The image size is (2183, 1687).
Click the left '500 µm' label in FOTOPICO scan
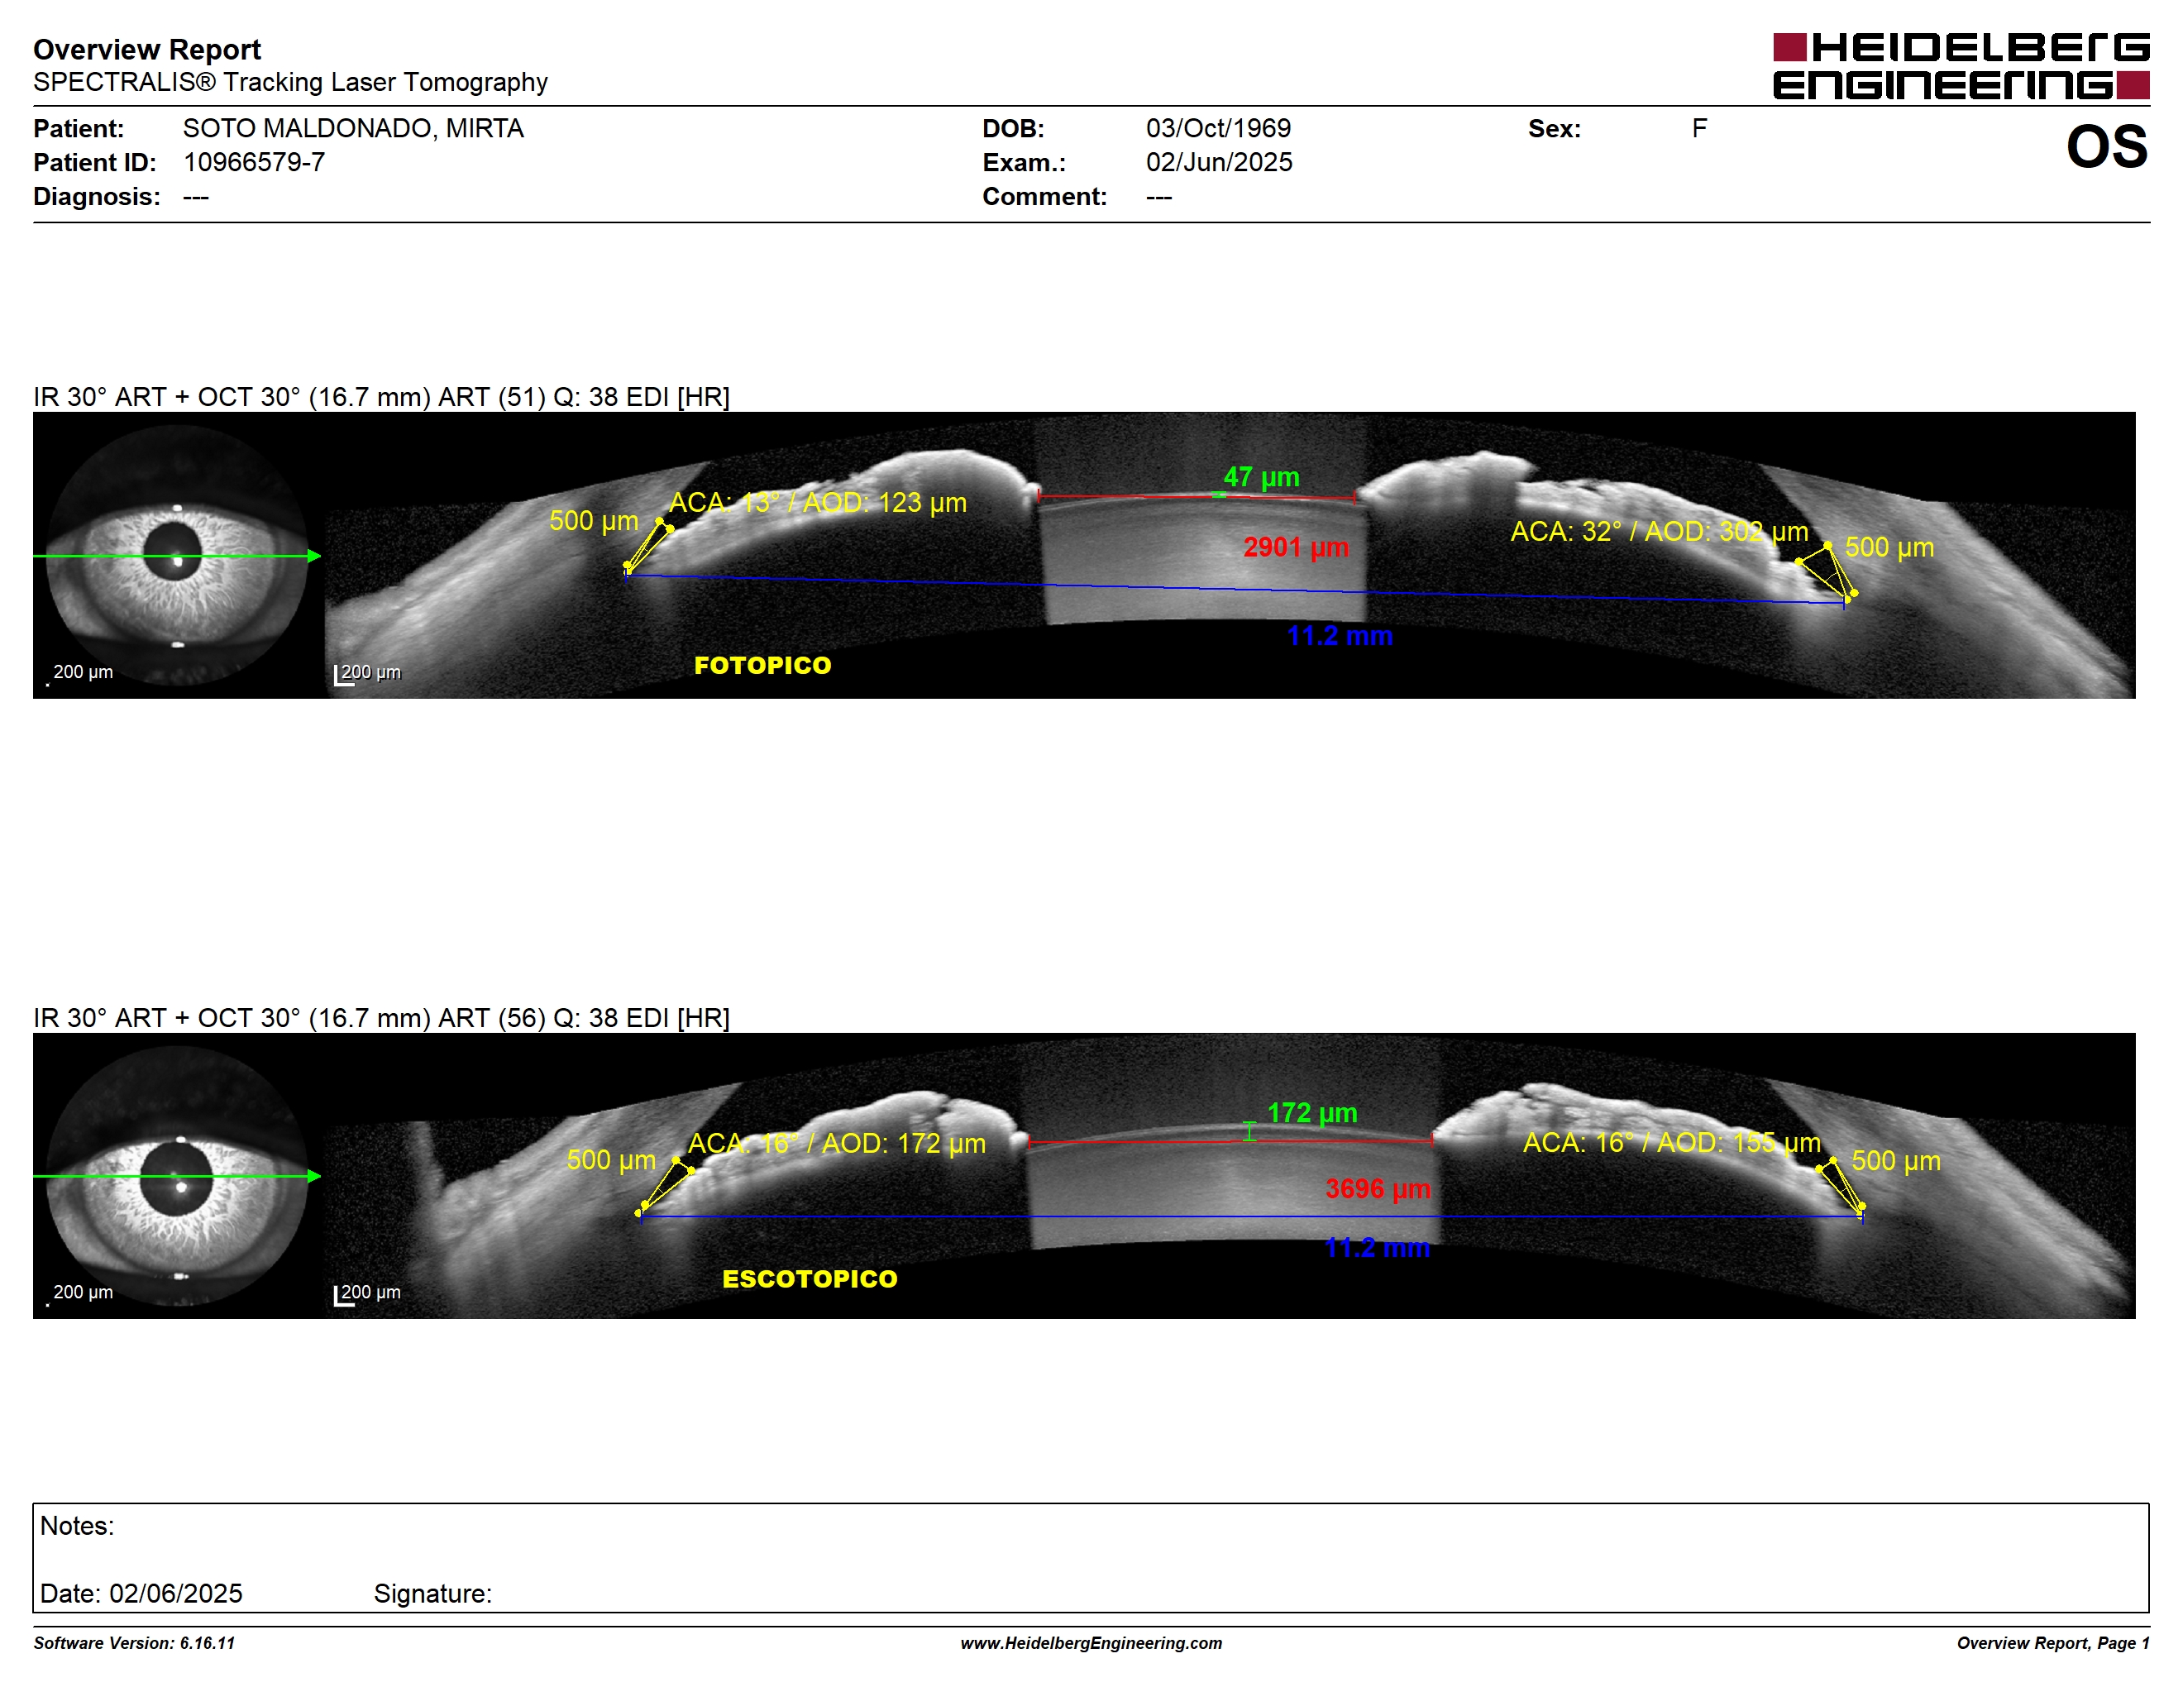tap(594, 519)
